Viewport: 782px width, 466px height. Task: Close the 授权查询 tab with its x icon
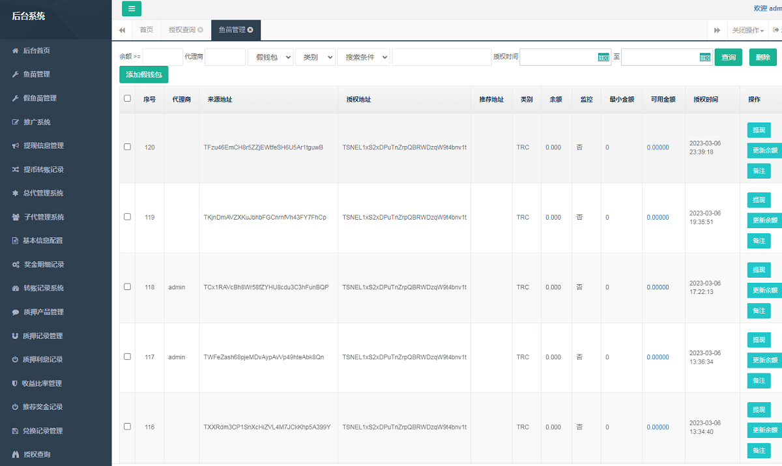(x=200, y=30)
